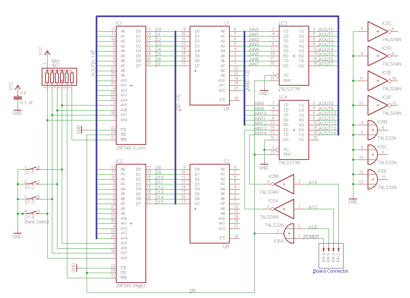The image size is (410, 298).
Task: Toggle the S1-1 switch
Action: coord(32,169)
